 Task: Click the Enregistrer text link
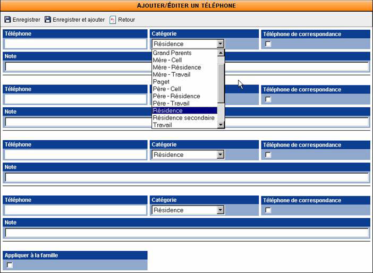[x=27, y=20]
